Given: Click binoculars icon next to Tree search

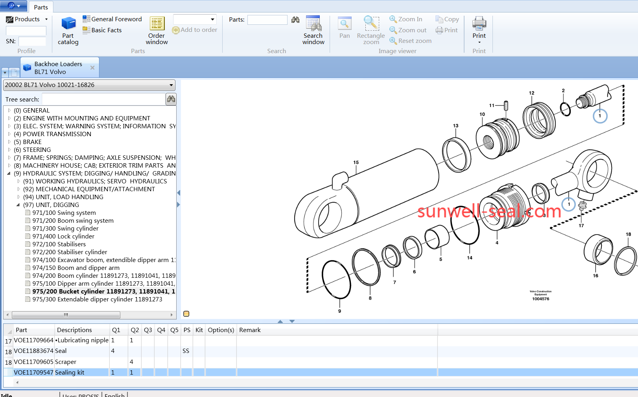Looking at the screenshot, I should (171, 99).
